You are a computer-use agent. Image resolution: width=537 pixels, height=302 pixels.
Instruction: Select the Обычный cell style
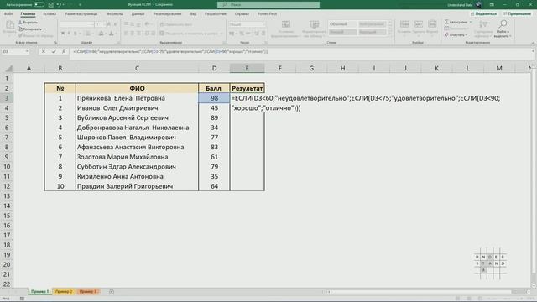[342, 24]
